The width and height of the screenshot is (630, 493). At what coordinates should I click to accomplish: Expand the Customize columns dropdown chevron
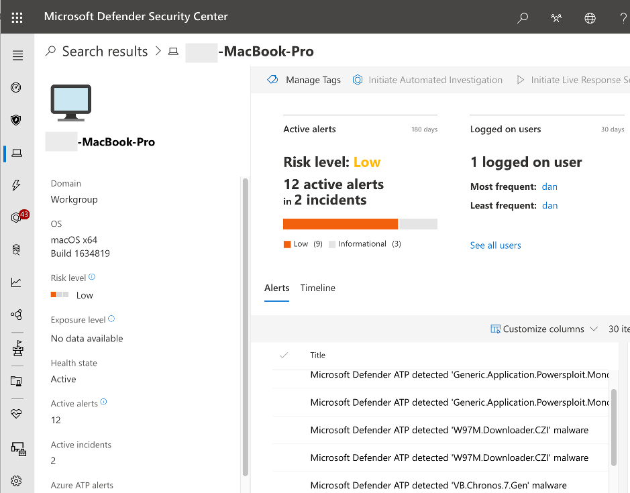click(x=594, y=329)
